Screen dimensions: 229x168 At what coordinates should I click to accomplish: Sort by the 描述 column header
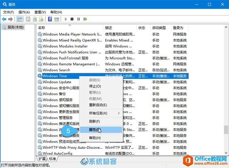click(x=120, y=28)
